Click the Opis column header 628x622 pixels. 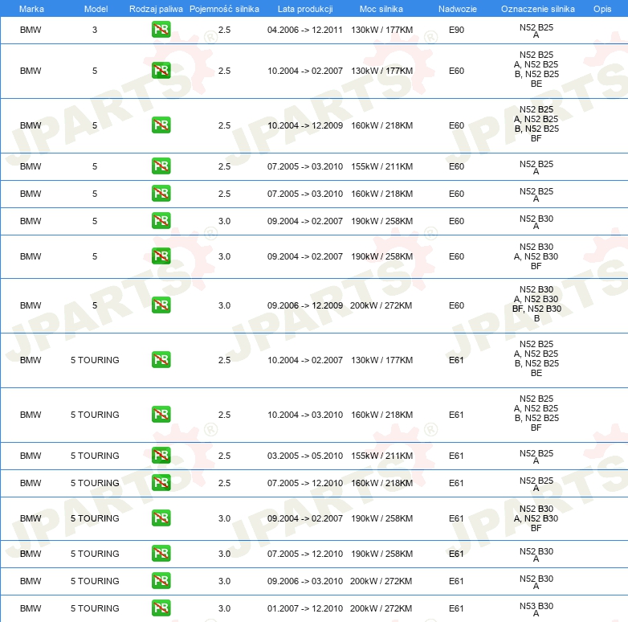[601, 8]
